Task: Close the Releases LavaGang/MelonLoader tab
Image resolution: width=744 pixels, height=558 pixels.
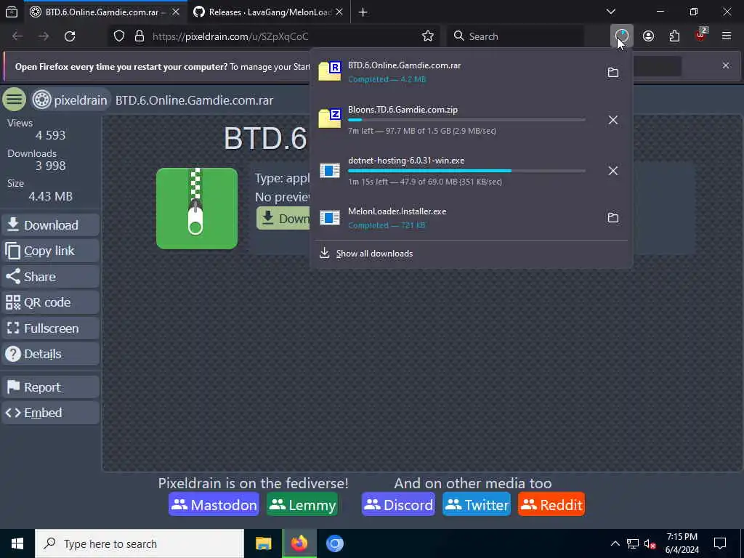Action: 339,12
